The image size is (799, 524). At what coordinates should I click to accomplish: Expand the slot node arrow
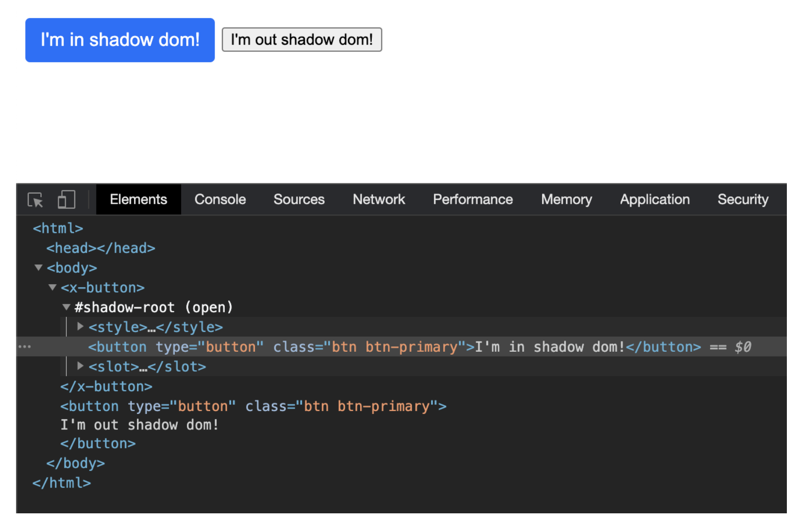coord(81,366)
